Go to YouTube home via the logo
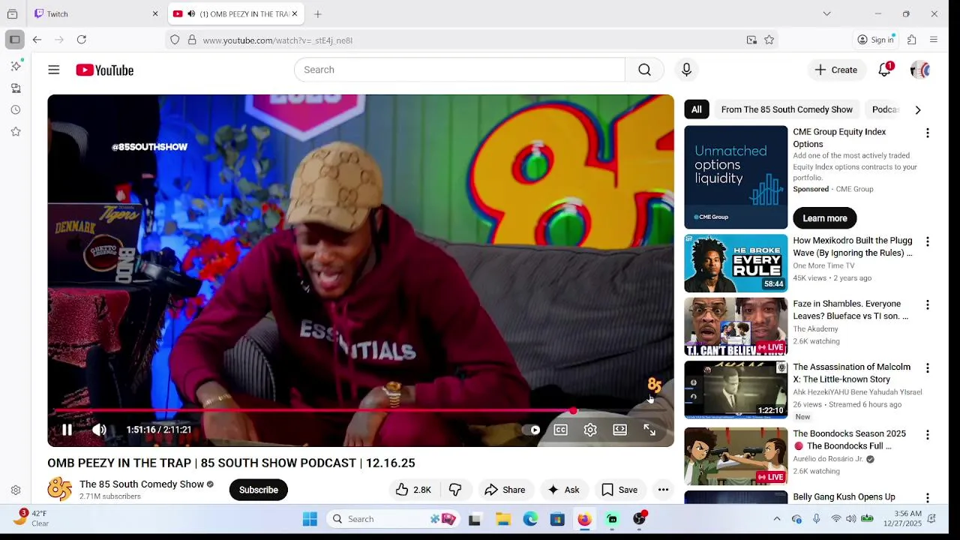Screen dimensions: 960x540 pyautogui.click(x=104, y=70)
